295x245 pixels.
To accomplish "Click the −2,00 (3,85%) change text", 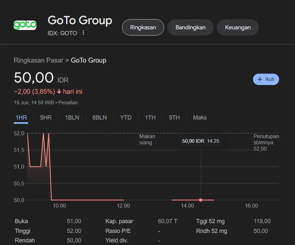I will coord(35,92).
